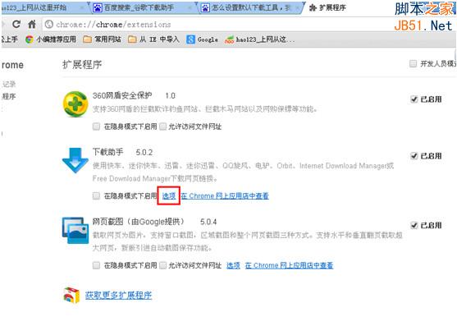Switch to the hao123_上网从这里开始 tab
This screenshot has width=457, height=317.
[43, 7]
